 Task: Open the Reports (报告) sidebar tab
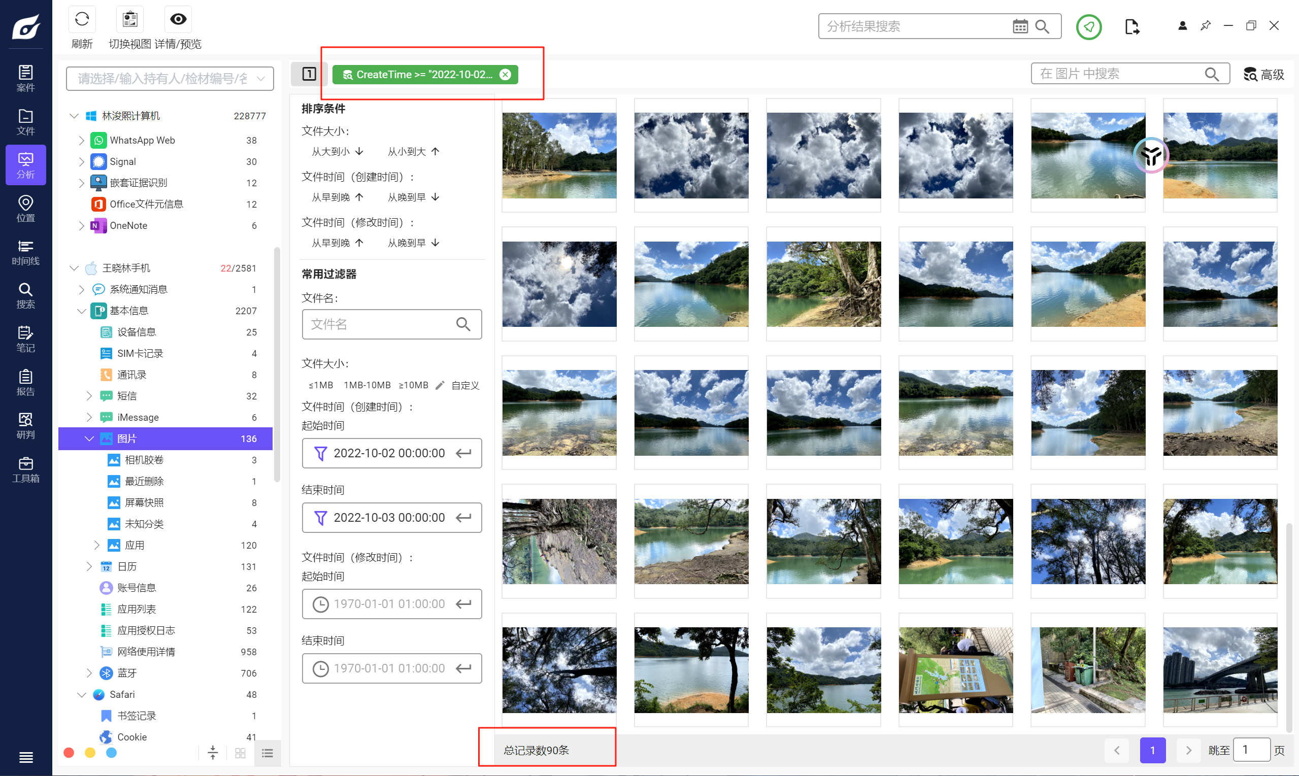tap(25, 382)
